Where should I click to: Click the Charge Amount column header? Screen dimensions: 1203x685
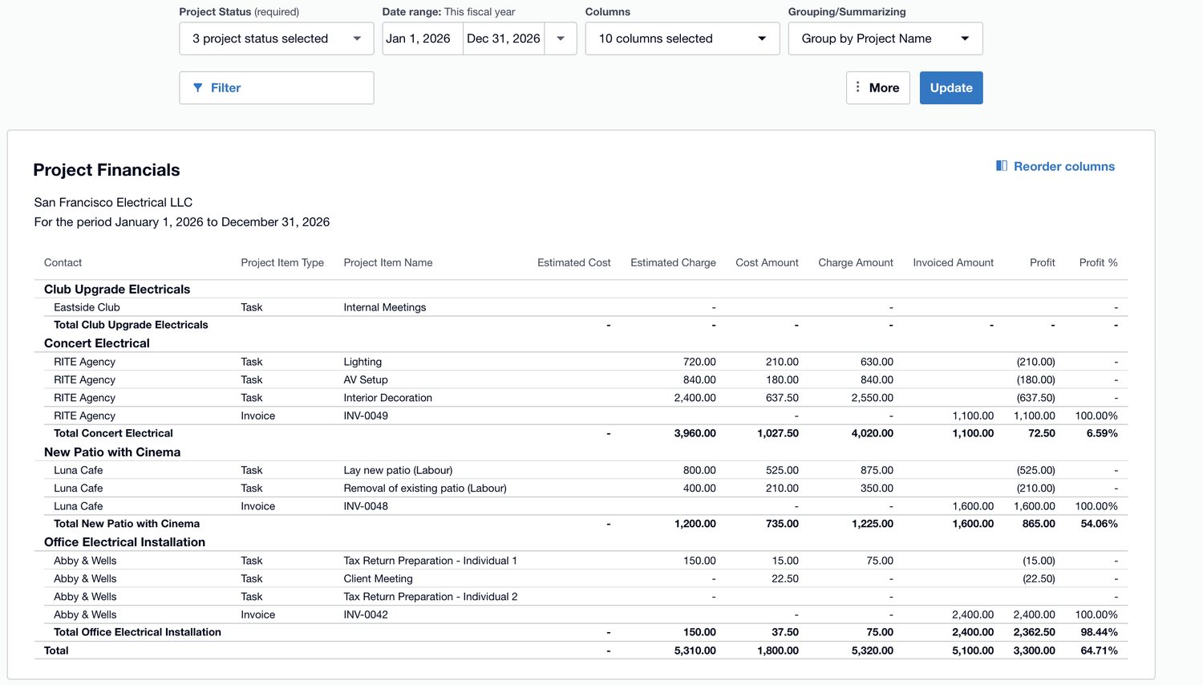click(856, 262)
